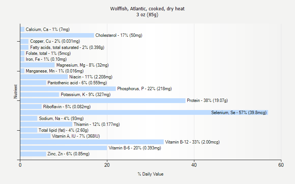Click the 40 tick label on x-axis
The width and height of the screenshot is (295, 184).
(x=194, y=165)
